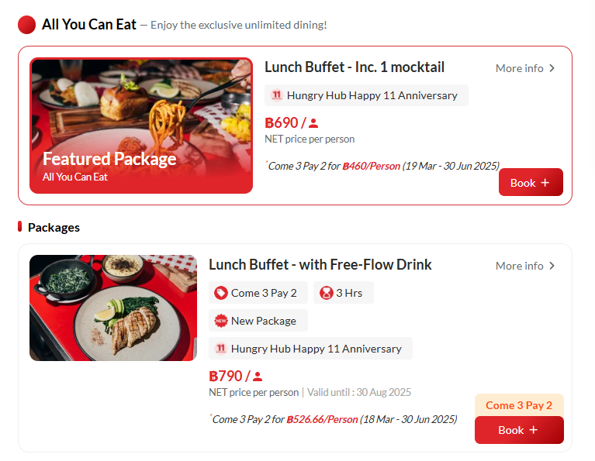Open the grilled chicken package thumbnail
595x461 pixels.
point(113,308)
